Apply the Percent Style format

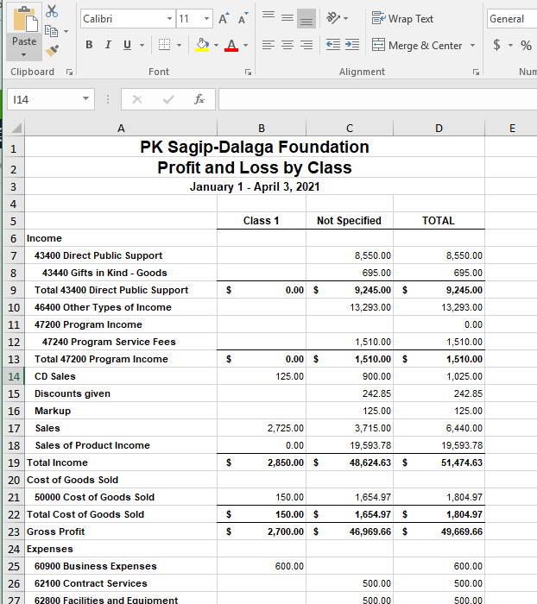(x=525, y=46)
